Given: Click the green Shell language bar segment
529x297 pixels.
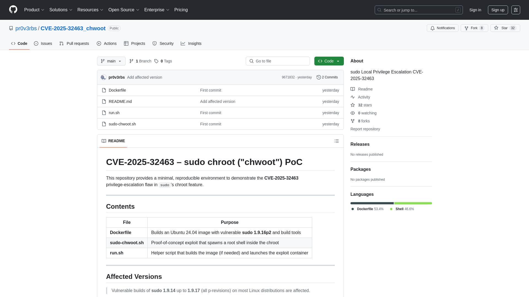Looking at the screenshot, I should pyautogui.click(x=413, y=203).
